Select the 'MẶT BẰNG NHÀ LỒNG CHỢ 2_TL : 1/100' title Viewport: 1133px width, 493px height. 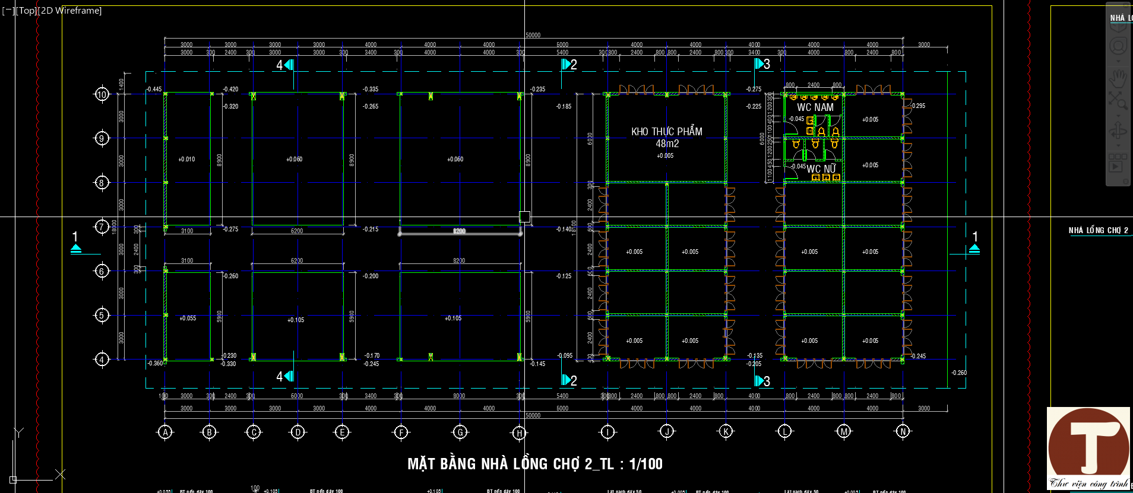534,464
